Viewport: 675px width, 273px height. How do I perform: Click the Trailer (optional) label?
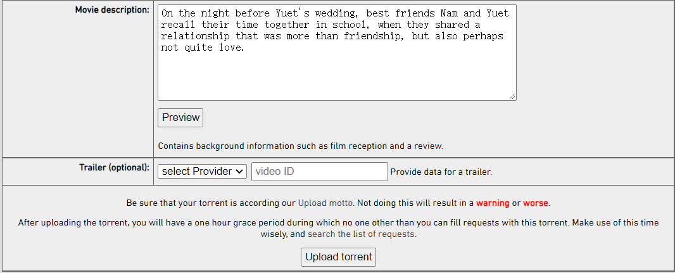pos(115,167)
